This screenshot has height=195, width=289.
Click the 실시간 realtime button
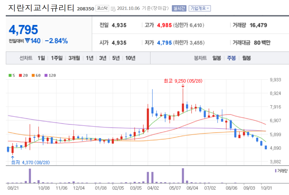(179, 8)
